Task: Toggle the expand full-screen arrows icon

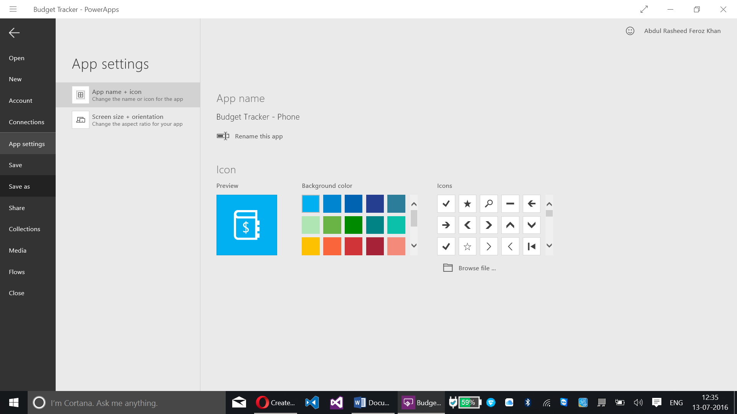Action: click(x=644, y=9)
